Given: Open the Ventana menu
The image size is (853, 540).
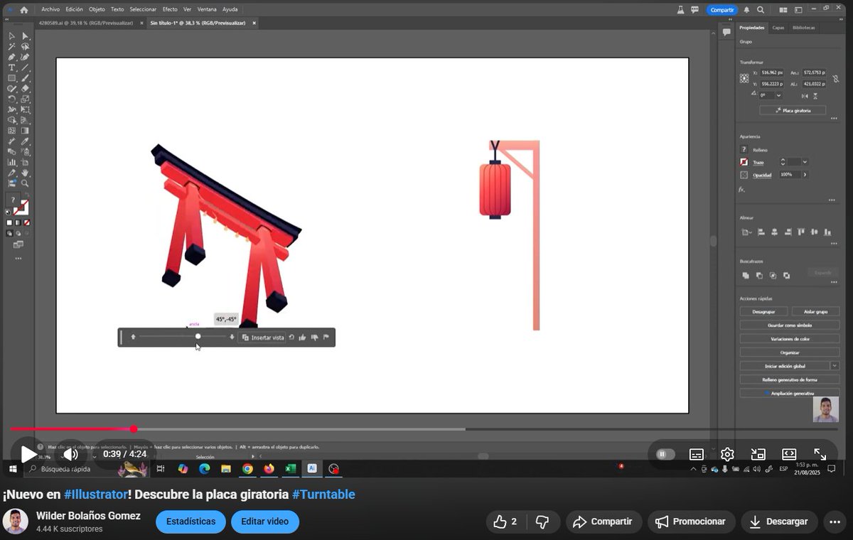Looking at the screenshot, I should [207, 10].
